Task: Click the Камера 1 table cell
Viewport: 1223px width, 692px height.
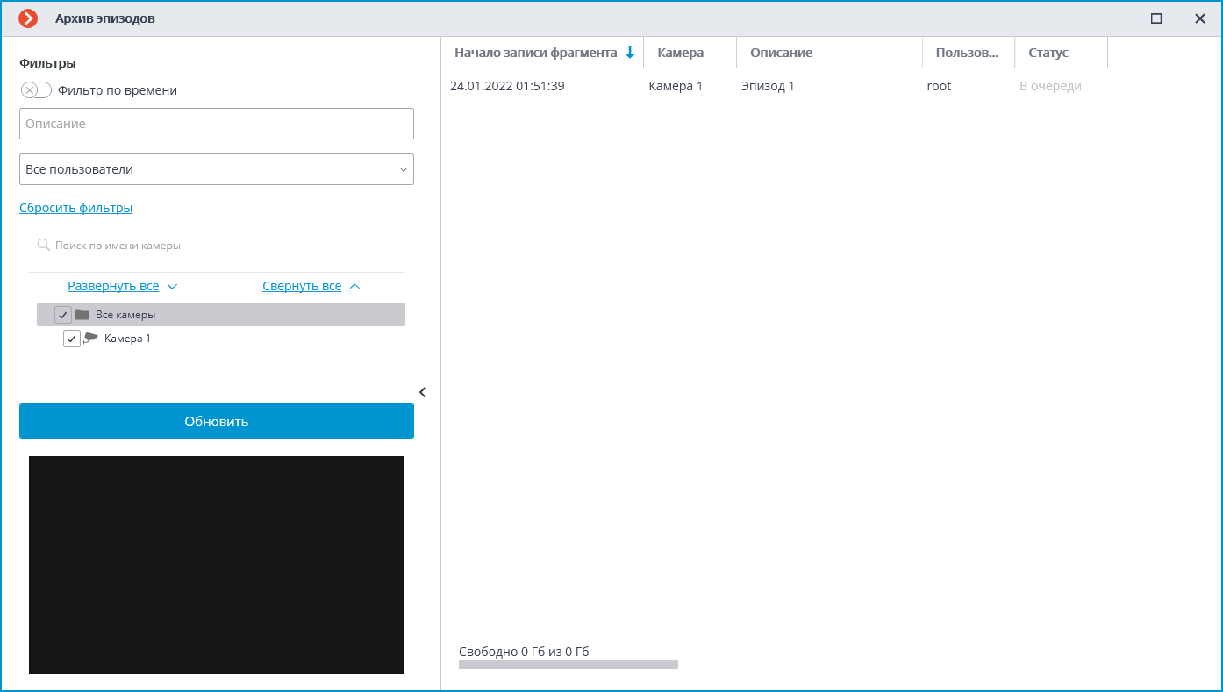Action: [x=676, y=86]
